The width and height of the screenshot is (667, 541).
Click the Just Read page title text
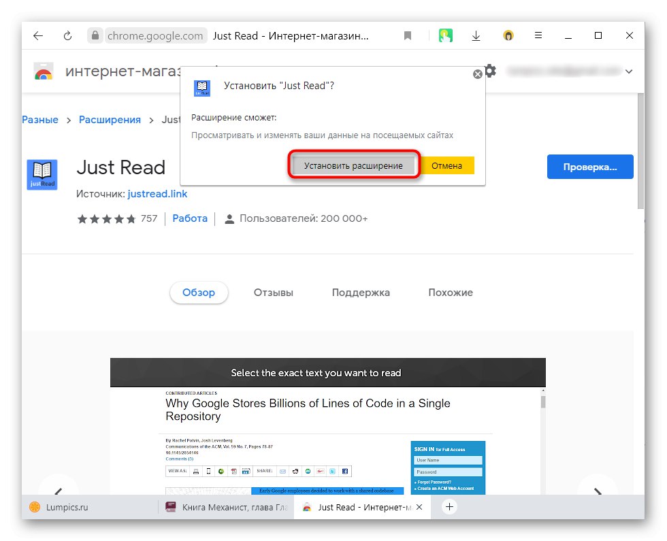121,167
